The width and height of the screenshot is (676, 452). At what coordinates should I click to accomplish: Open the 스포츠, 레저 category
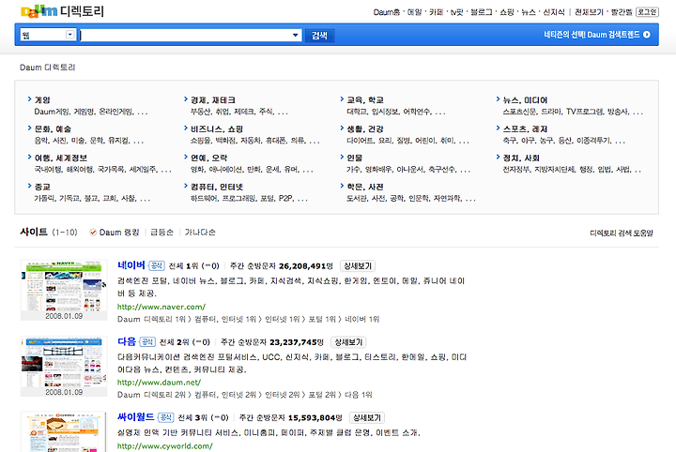525,128
